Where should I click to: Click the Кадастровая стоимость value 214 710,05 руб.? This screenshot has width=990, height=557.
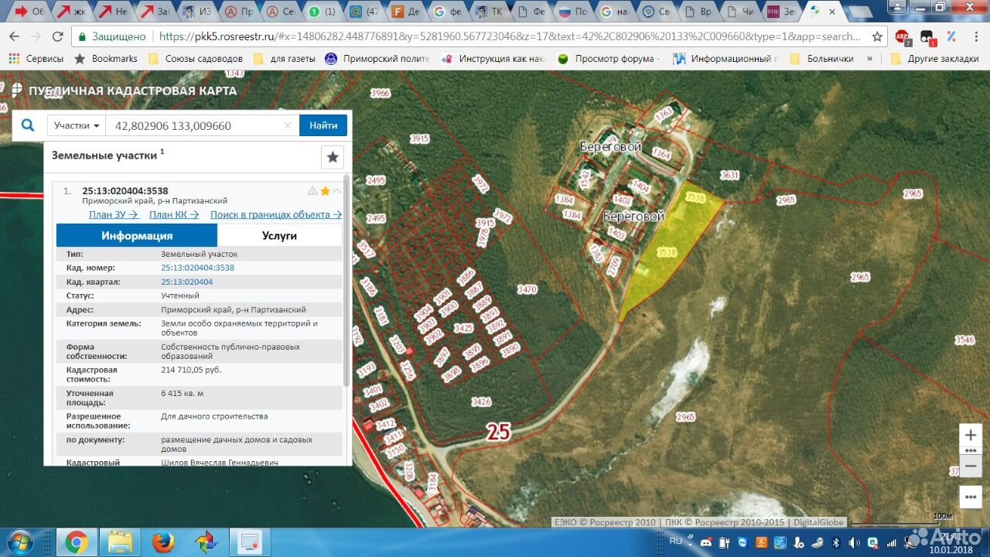click(191, 370)
